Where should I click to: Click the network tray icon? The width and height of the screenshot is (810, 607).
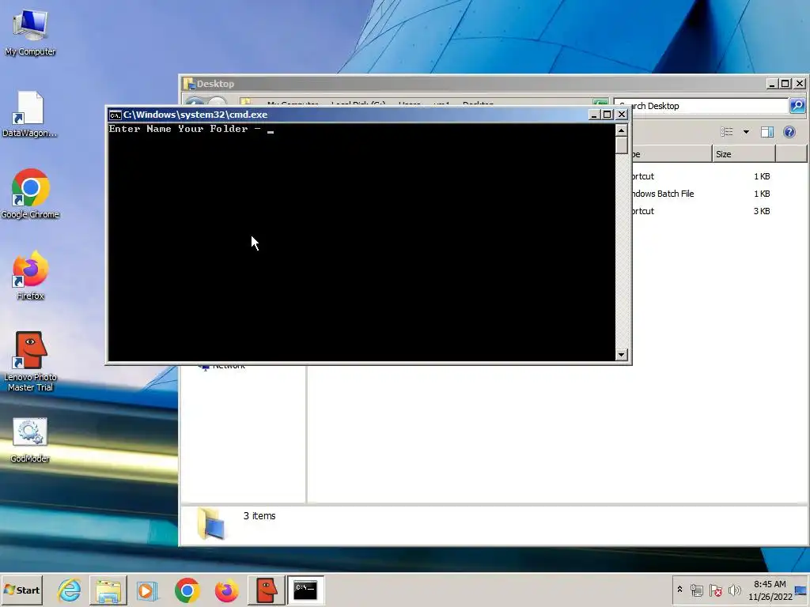click(696, 590)
